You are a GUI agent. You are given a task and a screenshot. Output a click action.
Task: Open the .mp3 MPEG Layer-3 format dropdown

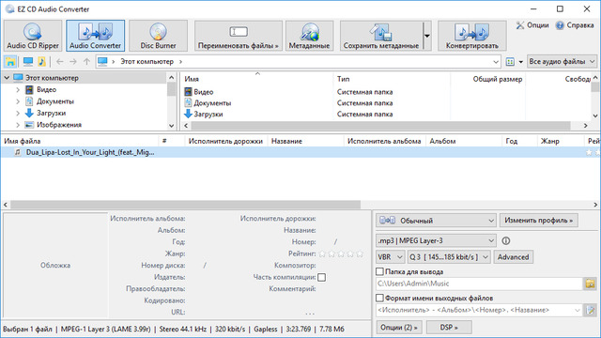click(x=436, y=240)
